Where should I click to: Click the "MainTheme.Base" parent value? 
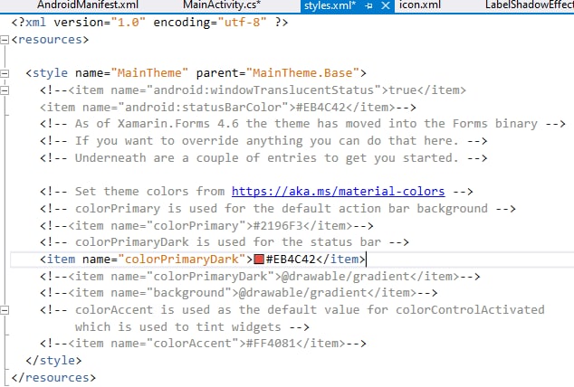click(302, 73)
